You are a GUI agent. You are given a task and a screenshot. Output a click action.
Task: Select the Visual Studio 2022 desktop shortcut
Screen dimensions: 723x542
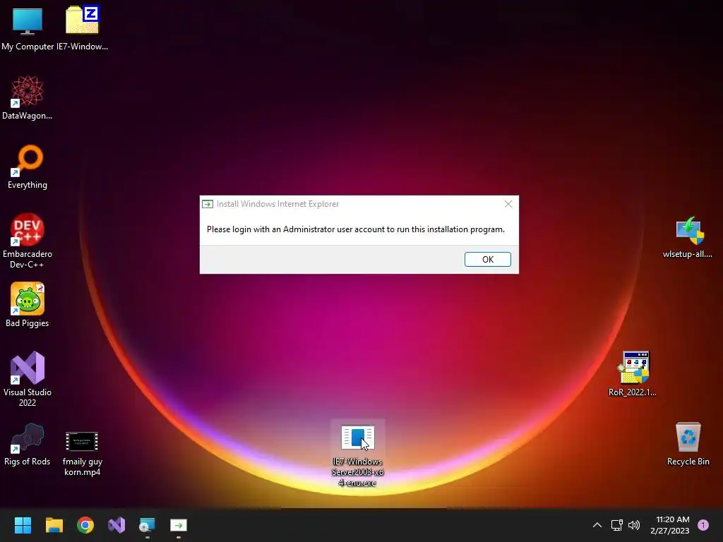point(28,379)
